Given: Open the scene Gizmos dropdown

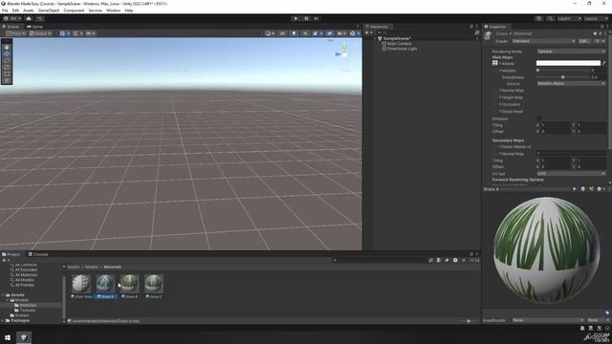Looking at the screenshot, I should pyautogui.click(x=354, y=33).
